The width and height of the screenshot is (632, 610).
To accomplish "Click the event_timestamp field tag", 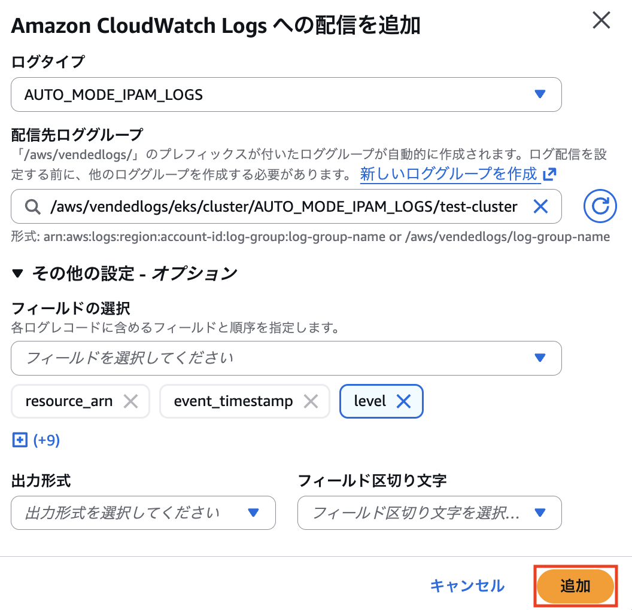I will [x=233, y=401].
